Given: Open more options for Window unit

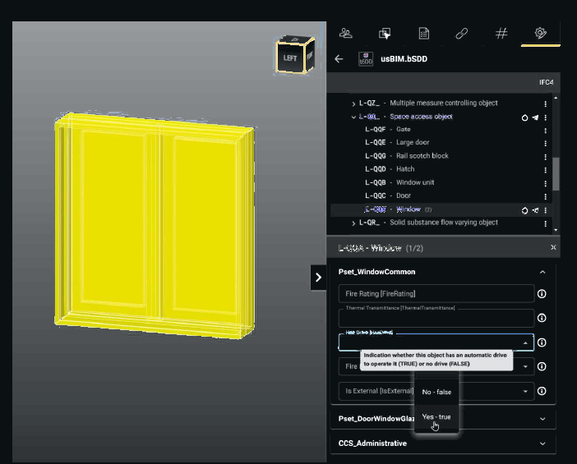Looking at the screenshot, I should pos(545,183).
